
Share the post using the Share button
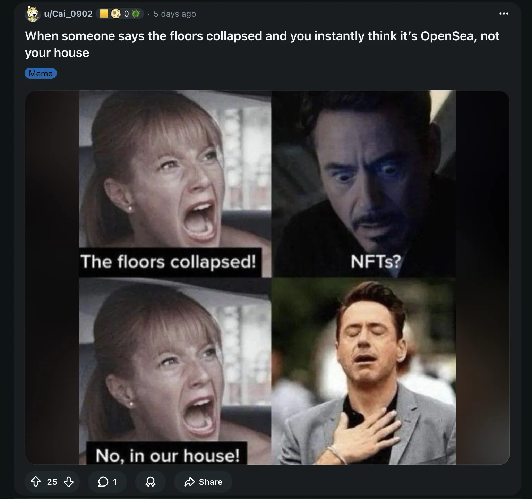click(203, 482)
